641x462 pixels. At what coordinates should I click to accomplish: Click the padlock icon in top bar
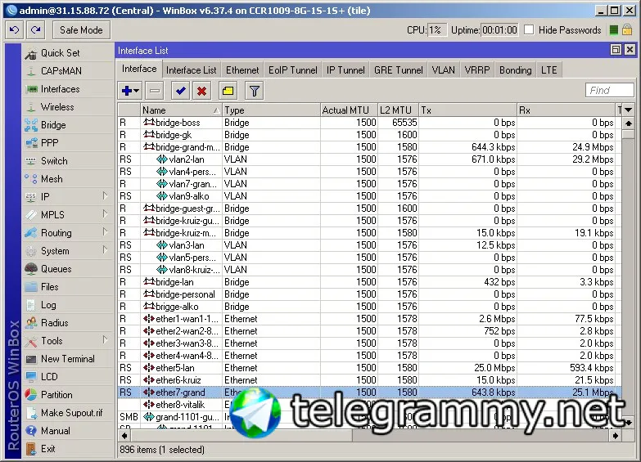pos(627,29)
